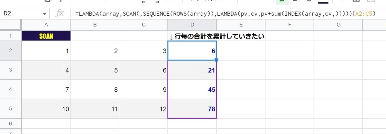Select cell C3 containing 6

point(143,70)
